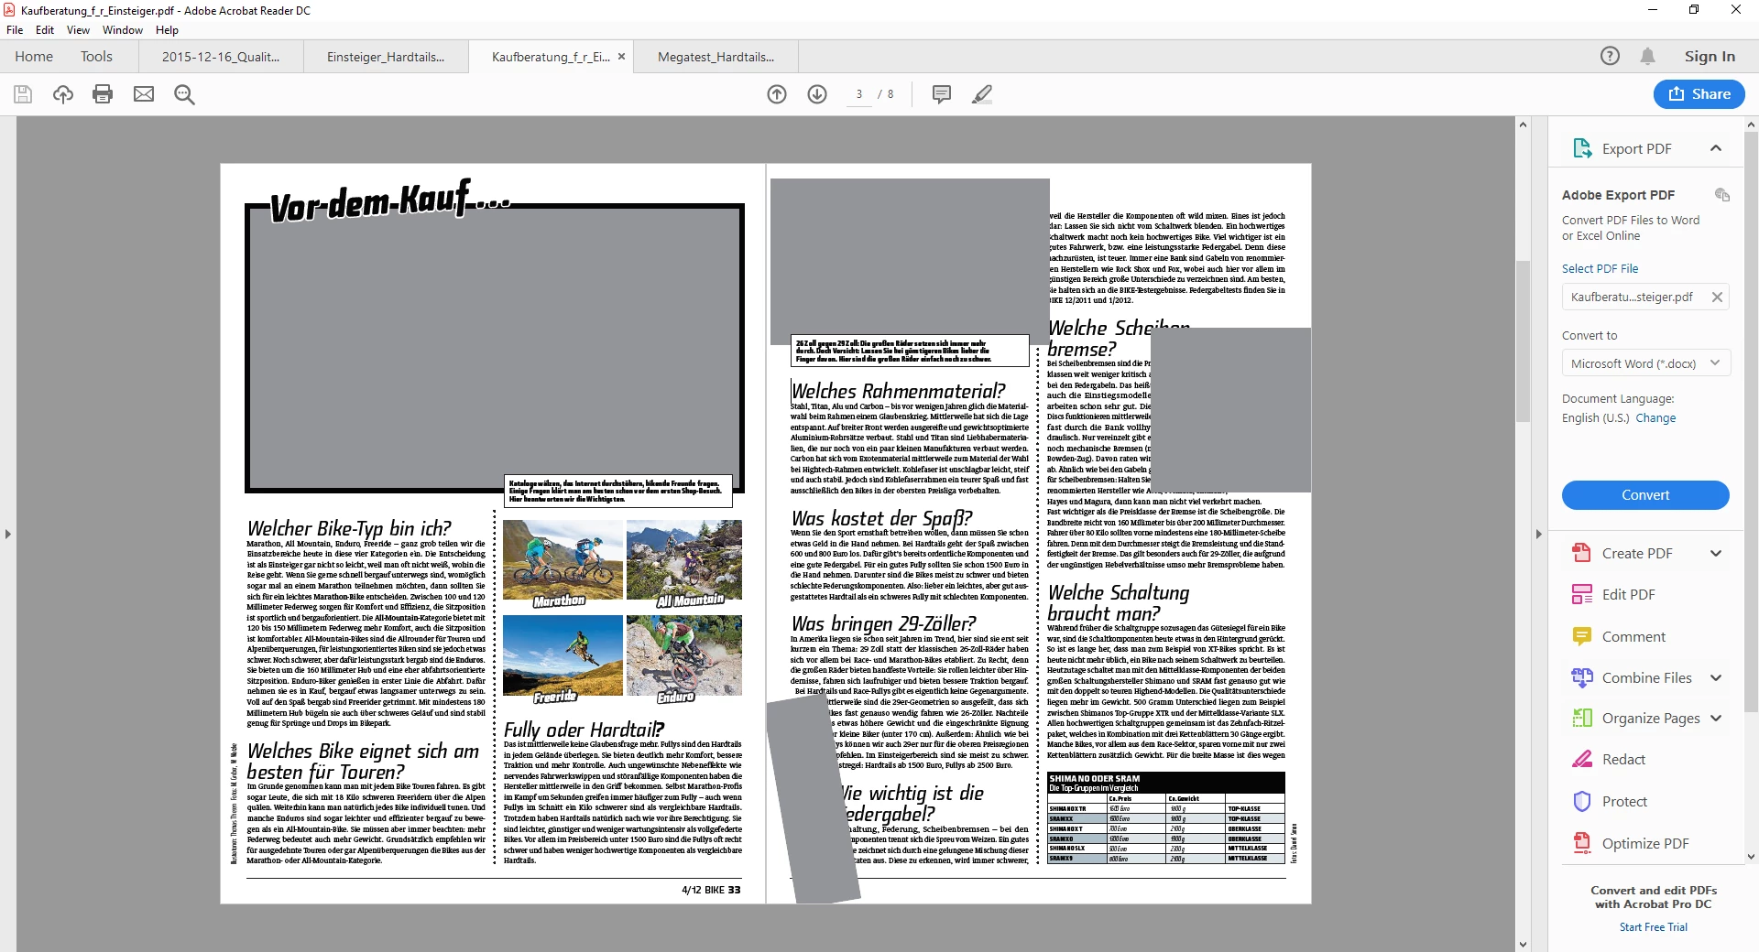Remove selected file Kaufberatu...steiger.pdf
Screen dimensions: 1759x952
click(1717, 297)
